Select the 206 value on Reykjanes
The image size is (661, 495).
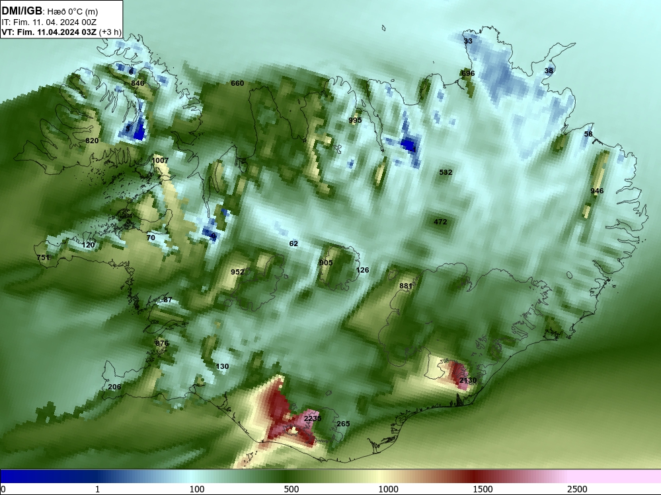114,387
